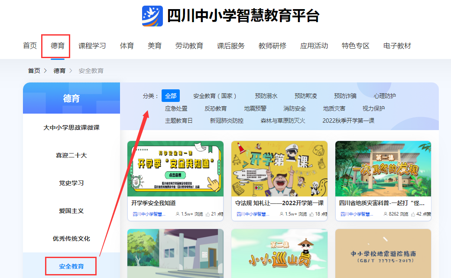This screenshot has height=278, width=451.
Task: Open 大中小学思政课微课 in the sidebar
Action: tap(71, 128)
